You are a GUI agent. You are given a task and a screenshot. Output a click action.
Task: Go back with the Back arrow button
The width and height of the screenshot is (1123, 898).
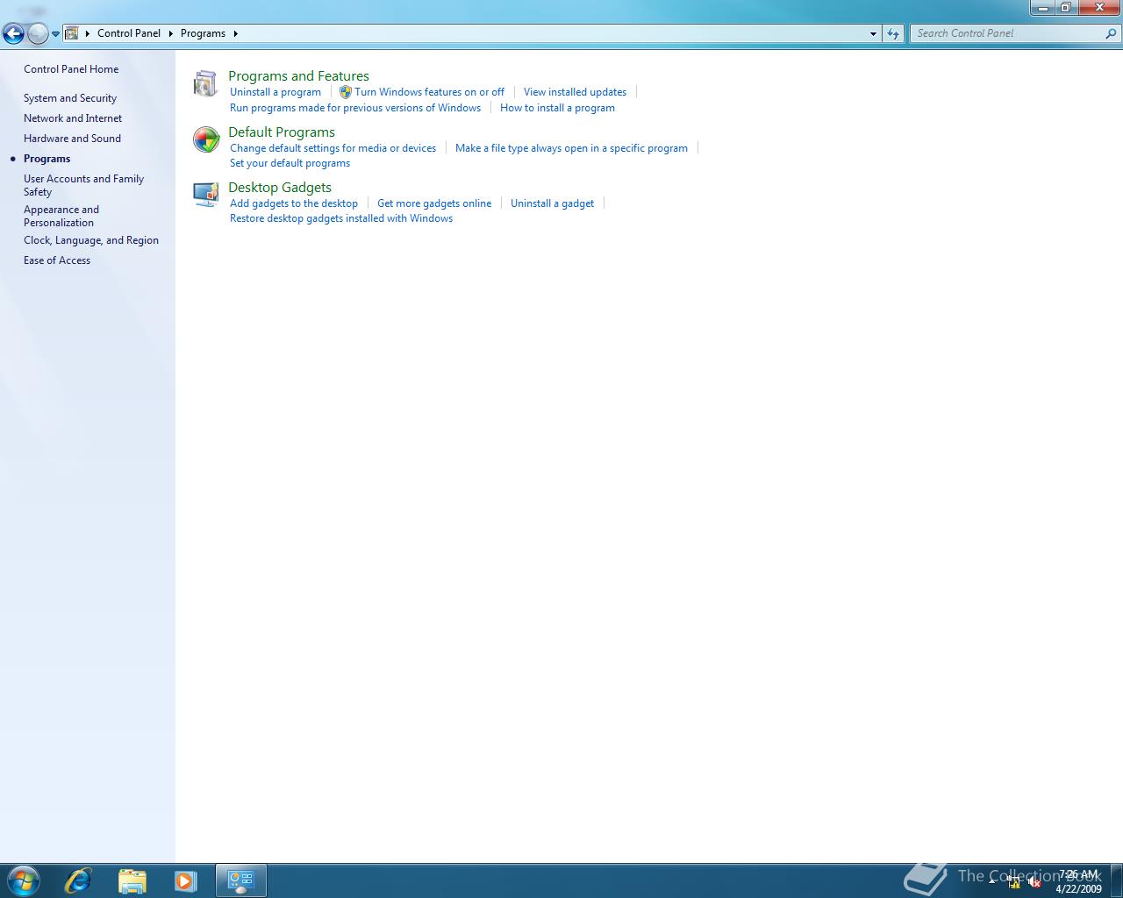click(13, 33)
